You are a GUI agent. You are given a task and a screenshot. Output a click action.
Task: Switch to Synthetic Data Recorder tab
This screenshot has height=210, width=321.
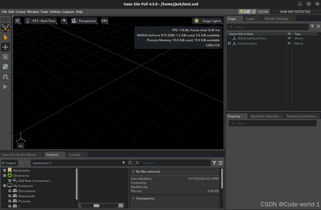[x=266, y=116]
